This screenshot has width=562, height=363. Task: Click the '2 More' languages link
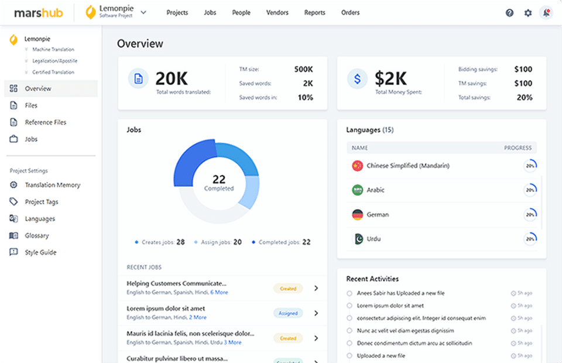[198, 317]
